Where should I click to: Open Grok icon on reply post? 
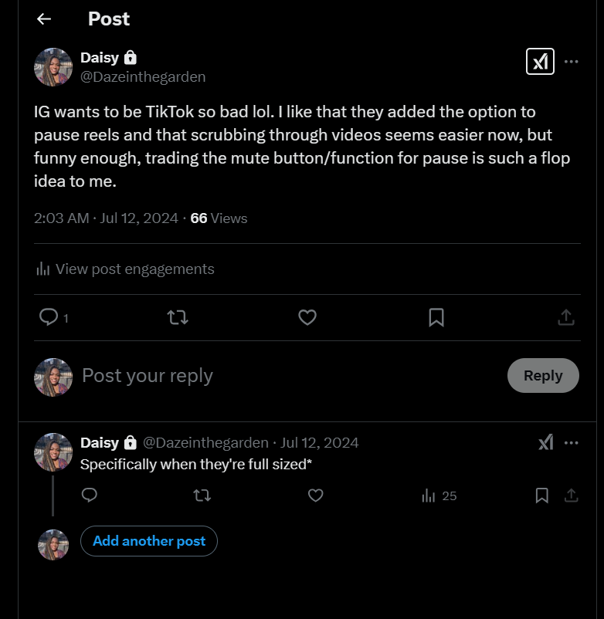[545, 442]
